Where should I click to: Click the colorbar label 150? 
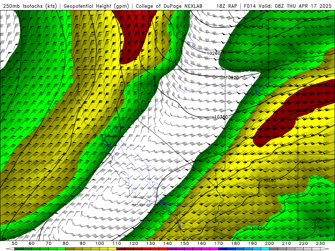[185, 243]
